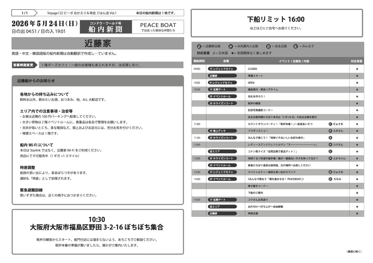The height and width of the screenshot is (263, 373).
Task: Click the 近藤家 gray title banner
Action: click(x=98, y=43)
